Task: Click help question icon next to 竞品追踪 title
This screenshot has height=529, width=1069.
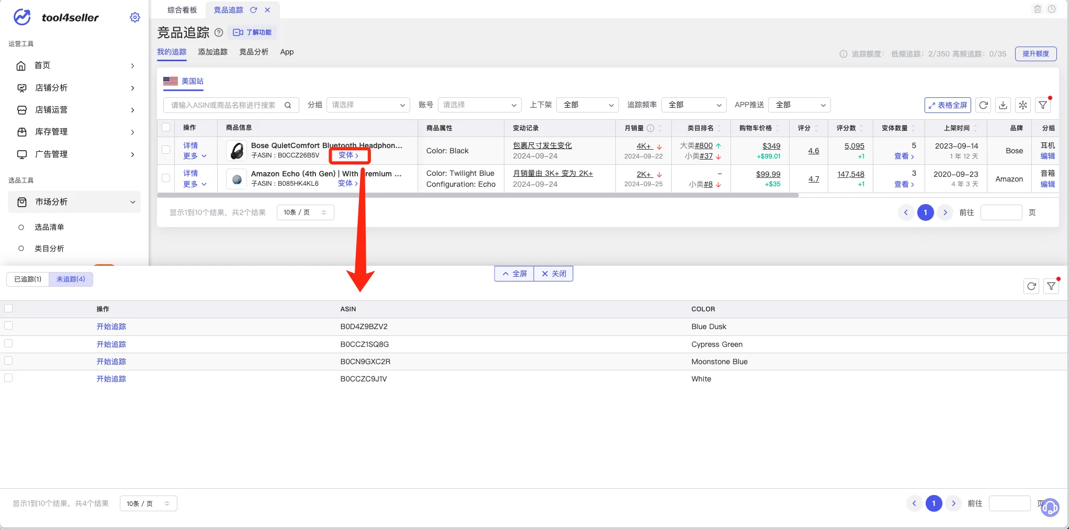Action: tap(219, 32)
